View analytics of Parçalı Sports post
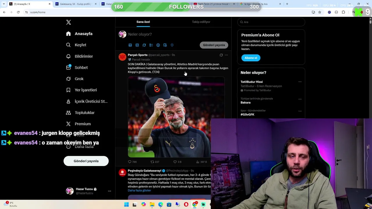This screenshot has height=209, width=372. coord(201,162)
